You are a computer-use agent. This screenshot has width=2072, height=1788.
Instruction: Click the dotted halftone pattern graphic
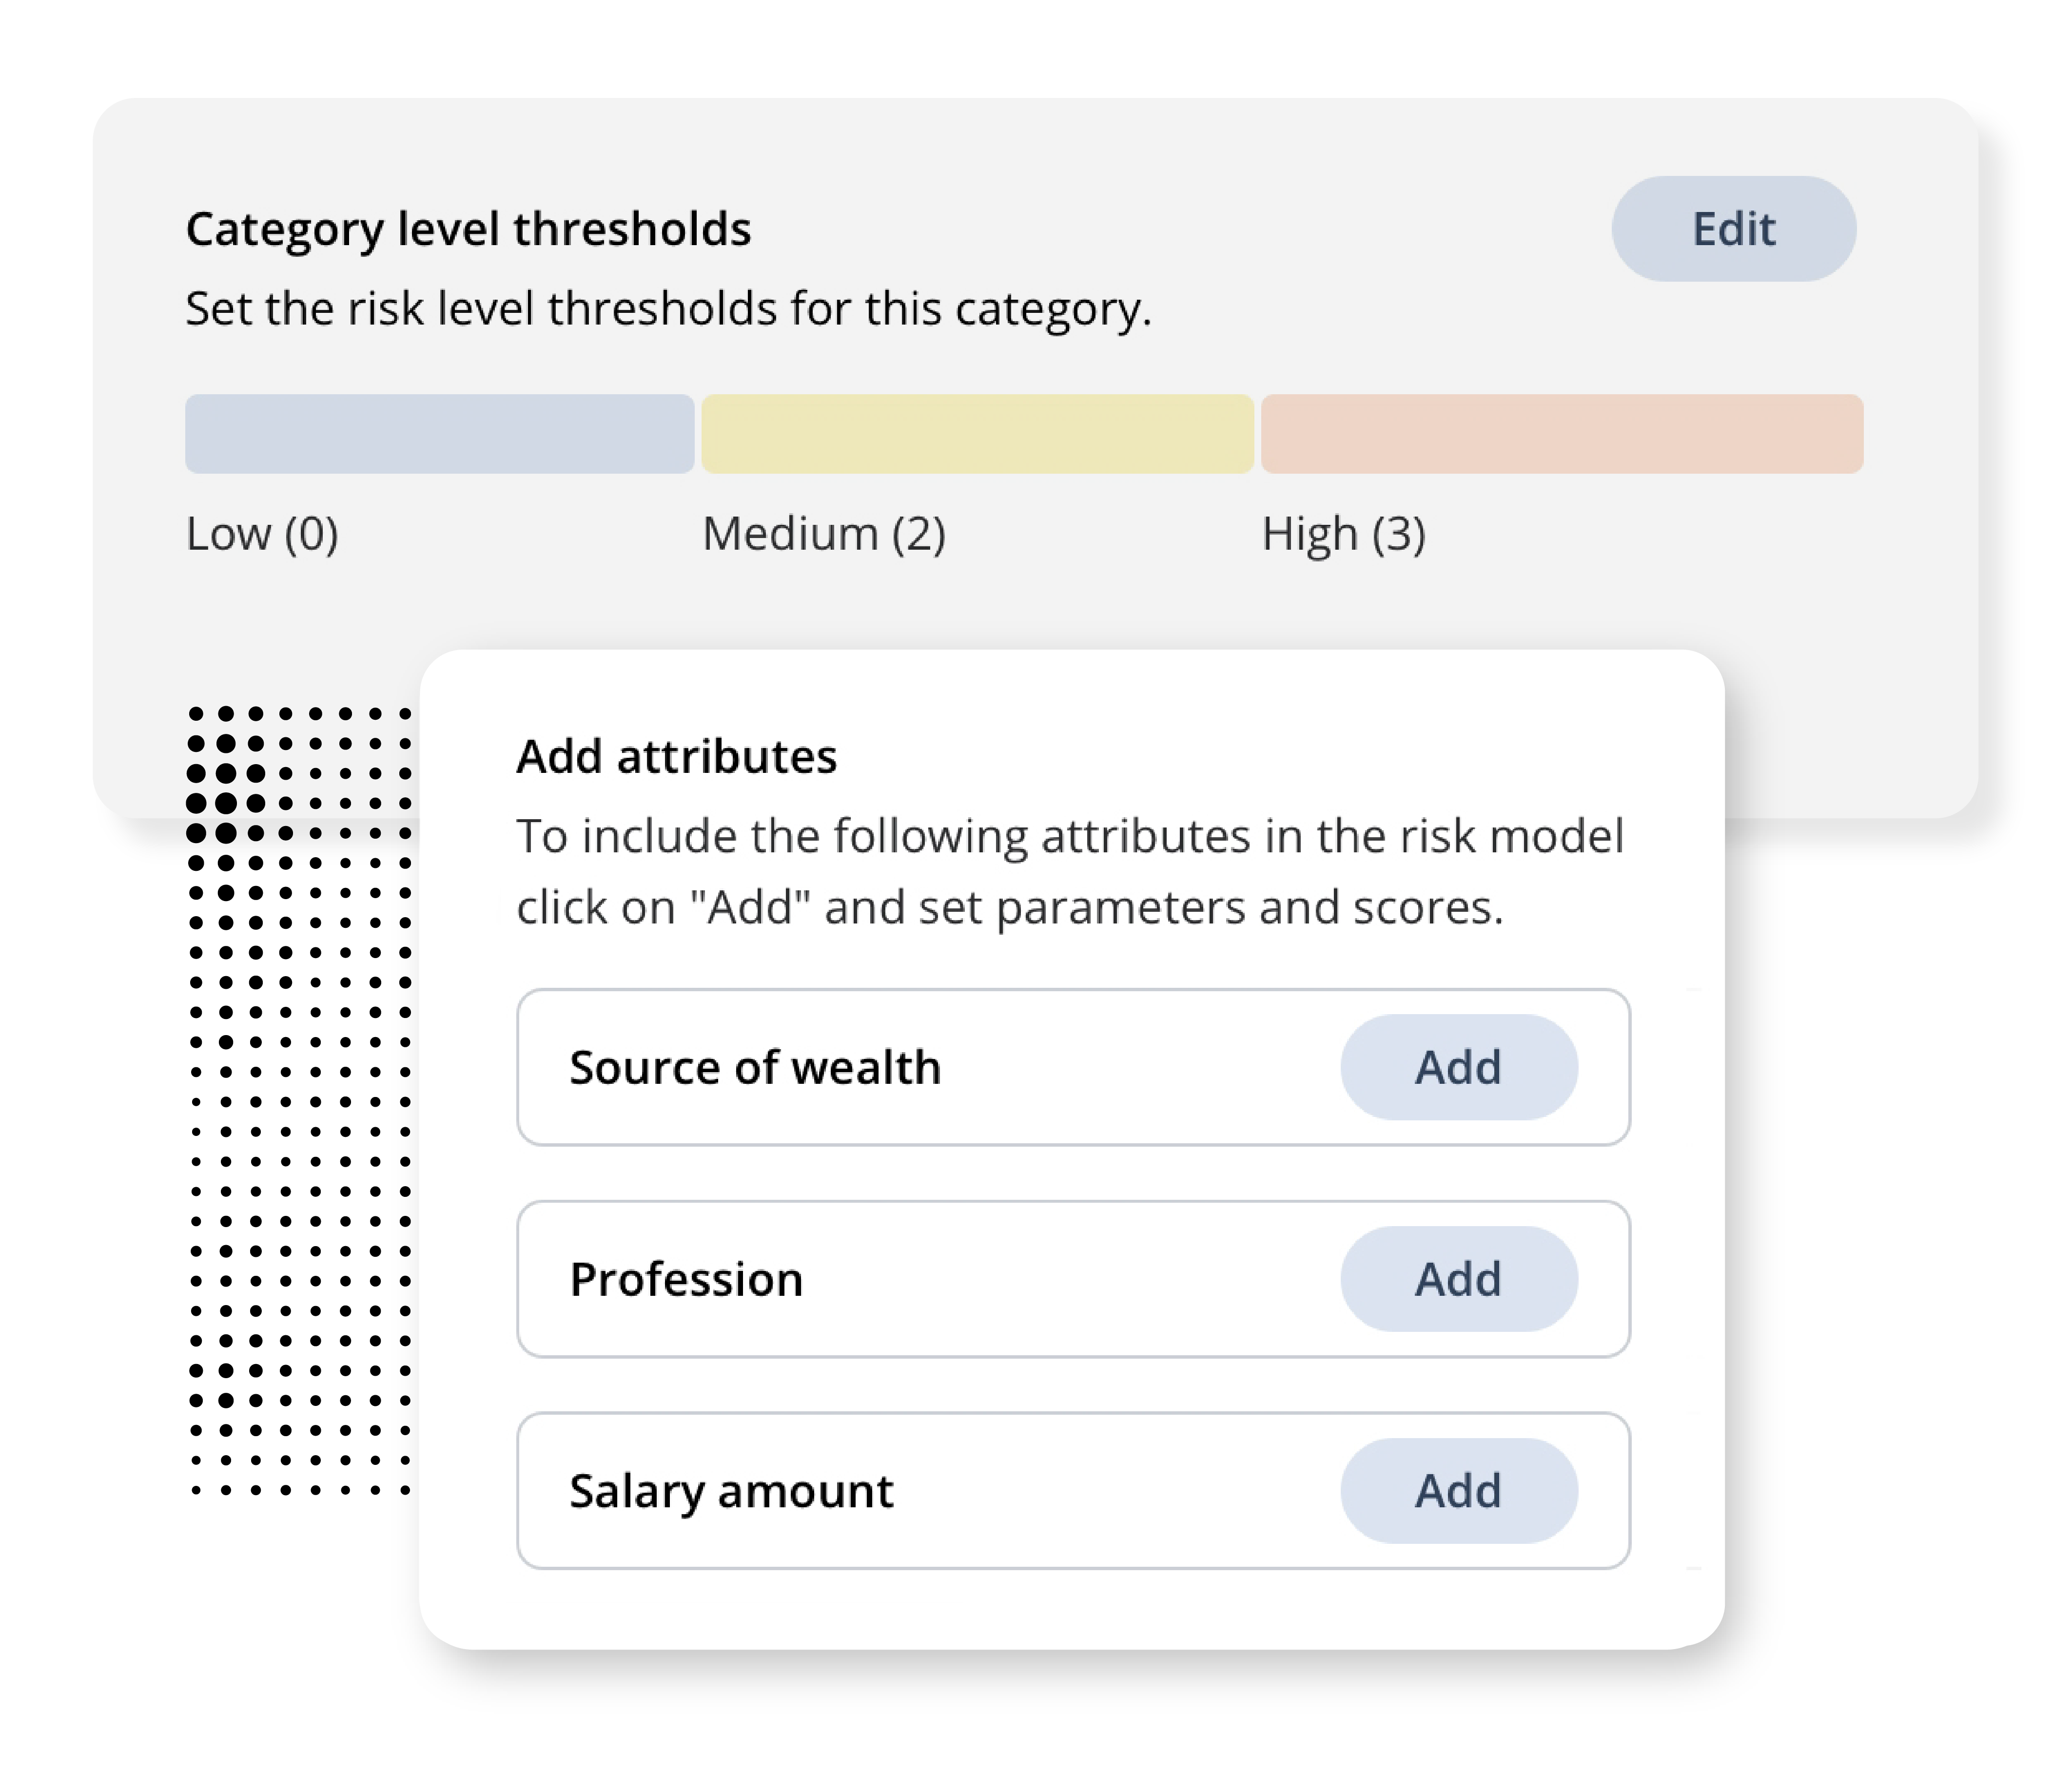click(300, 1101)
